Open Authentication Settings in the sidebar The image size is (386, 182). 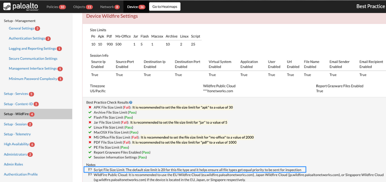[27, 38]
